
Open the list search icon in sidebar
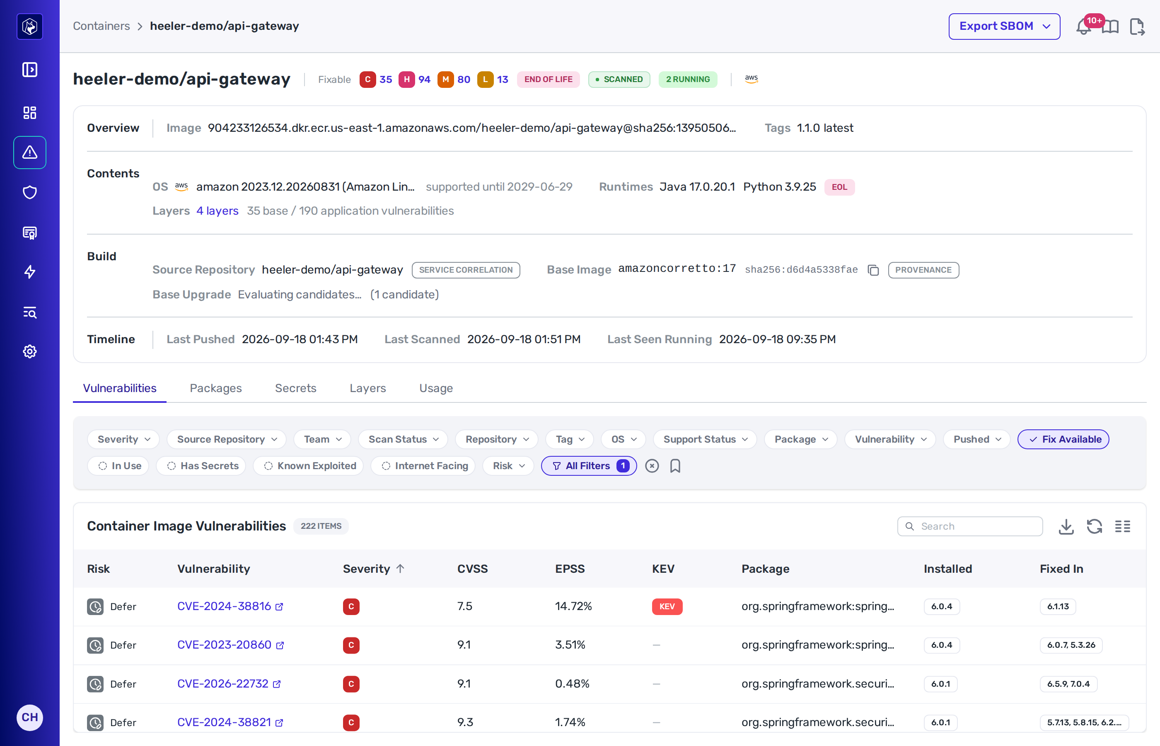[x=29, y=312]
